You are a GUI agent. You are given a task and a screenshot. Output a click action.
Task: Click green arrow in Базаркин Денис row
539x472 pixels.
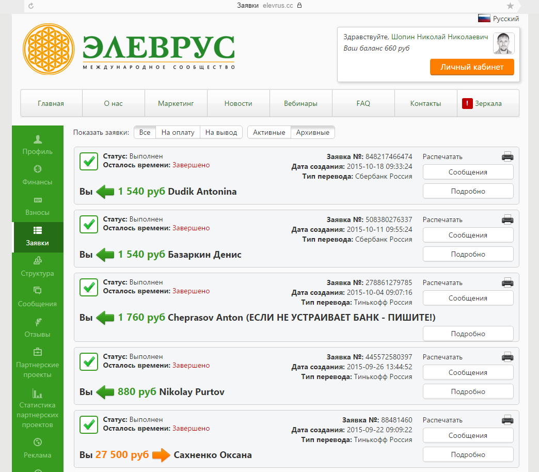pos(105,255)
